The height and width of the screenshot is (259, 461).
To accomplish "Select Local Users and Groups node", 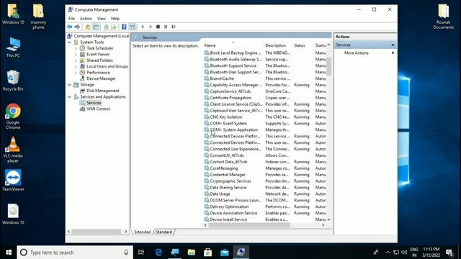I will [x=107, y=66].
